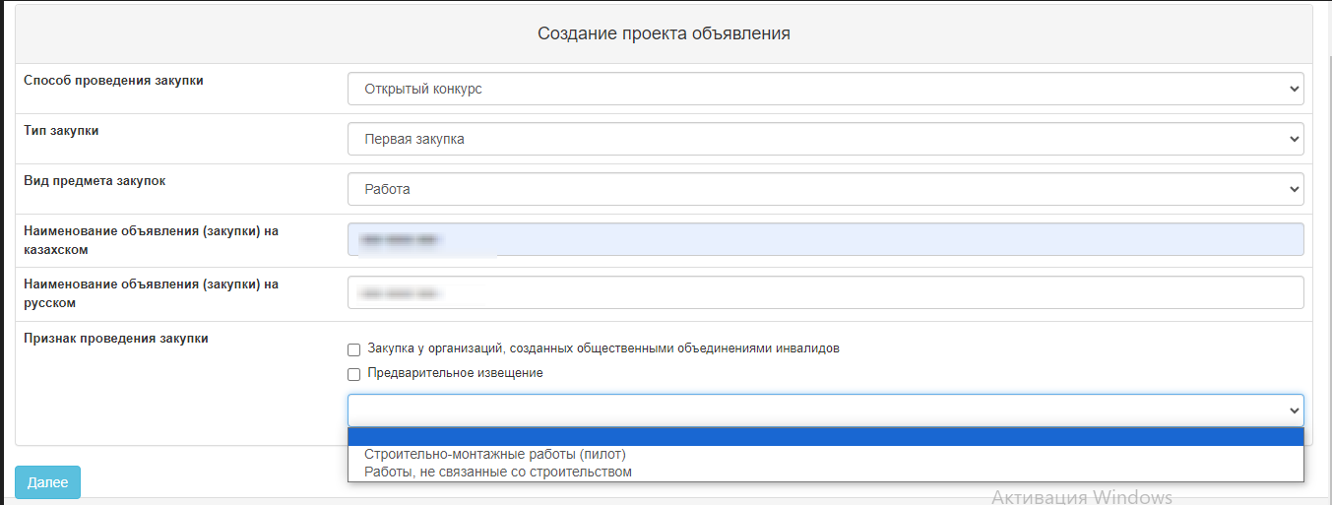Click label 'Закупка у организаций, созданных общественными объединениями инвалидов'
Viewport: 1332px width, 505px height.
click(603, 348)
